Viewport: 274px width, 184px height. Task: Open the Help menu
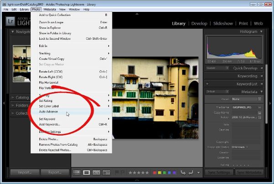coord(86,9)
